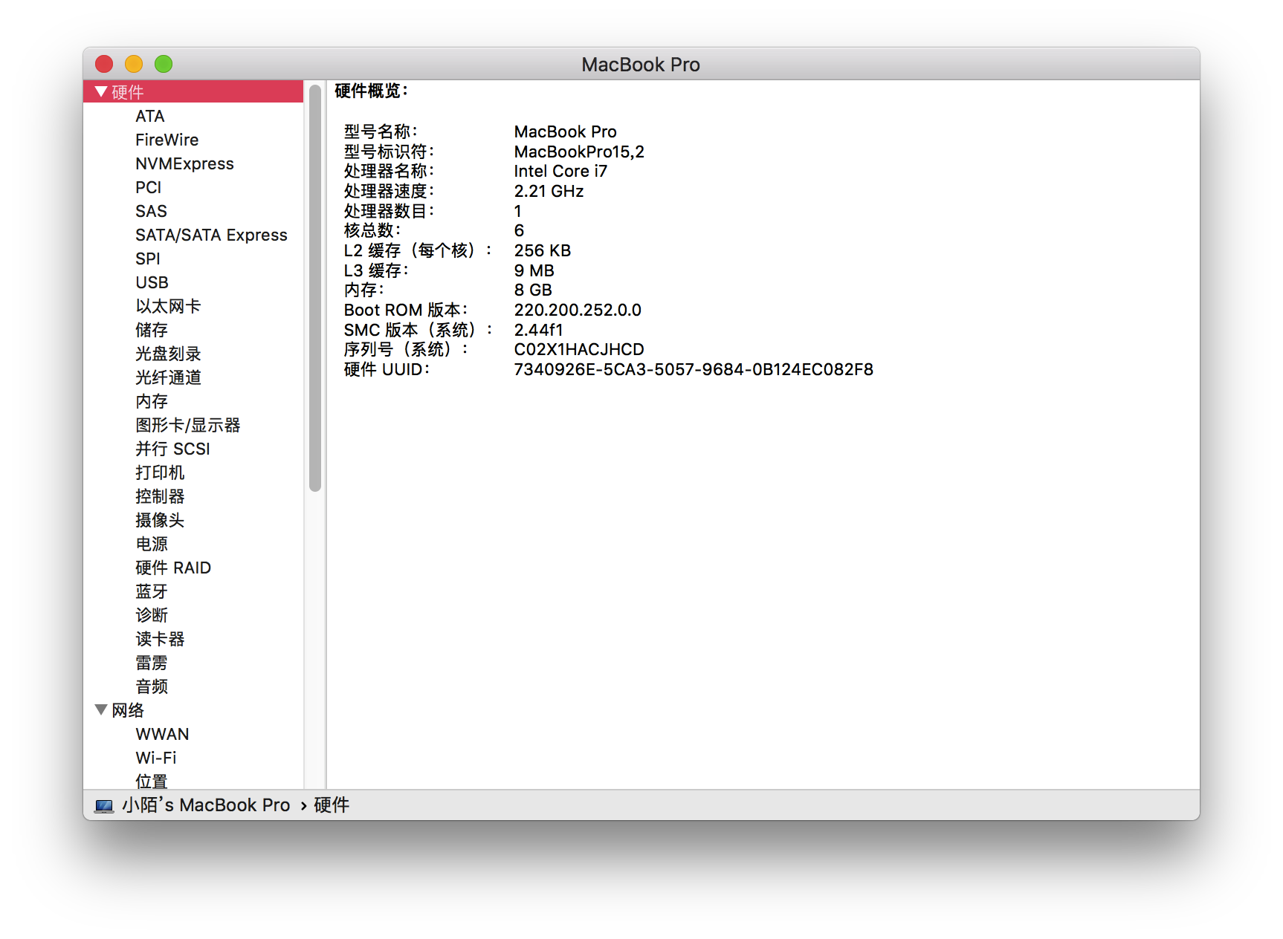Image resolution: width=1283 pixels, height=939 pixels.
Task: Select 光盘刻录 in the sidebar
Action: click(x=168, y=354)
